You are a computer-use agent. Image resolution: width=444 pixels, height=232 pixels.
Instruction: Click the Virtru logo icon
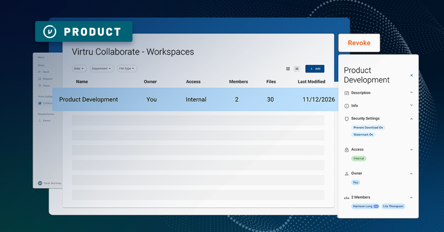tap(50, 31)
